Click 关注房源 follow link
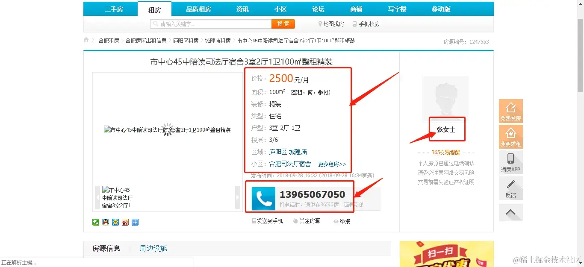 (x=306, y=221)
